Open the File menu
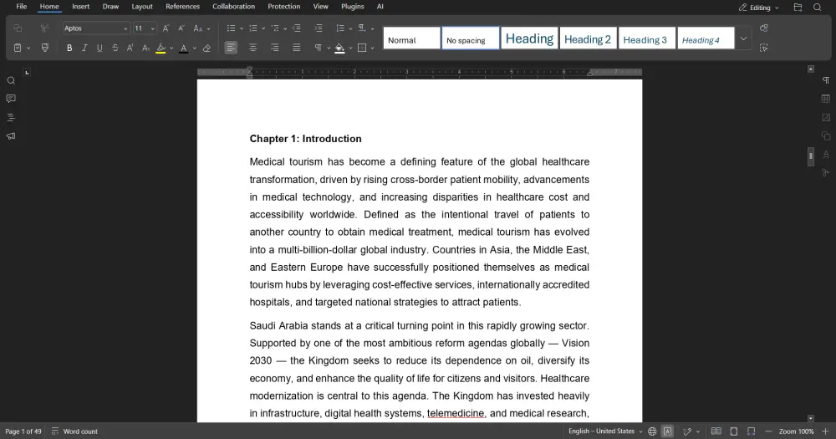 click(22, 7)
